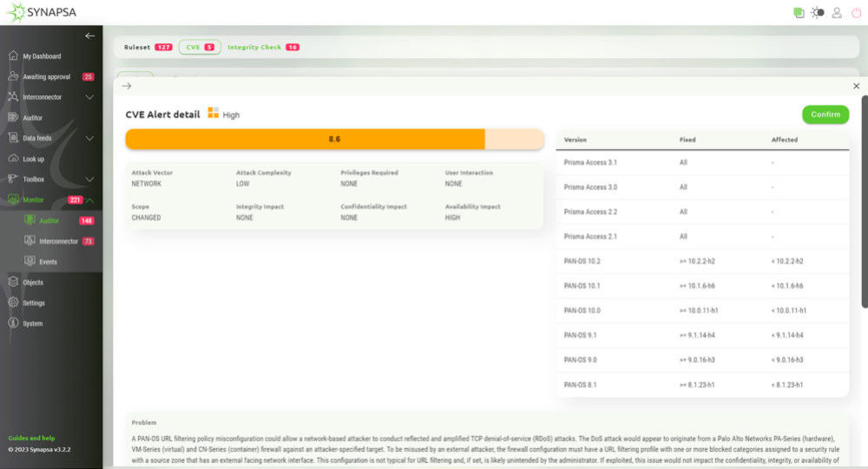Viewport: 868px width, 469px height.
Task: Open the Auditor section icon
Action: point(13,117)
